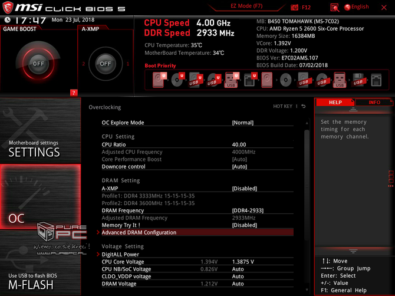Click the help panel top collapse handle

pyautogui.click(x=353, y=109)
